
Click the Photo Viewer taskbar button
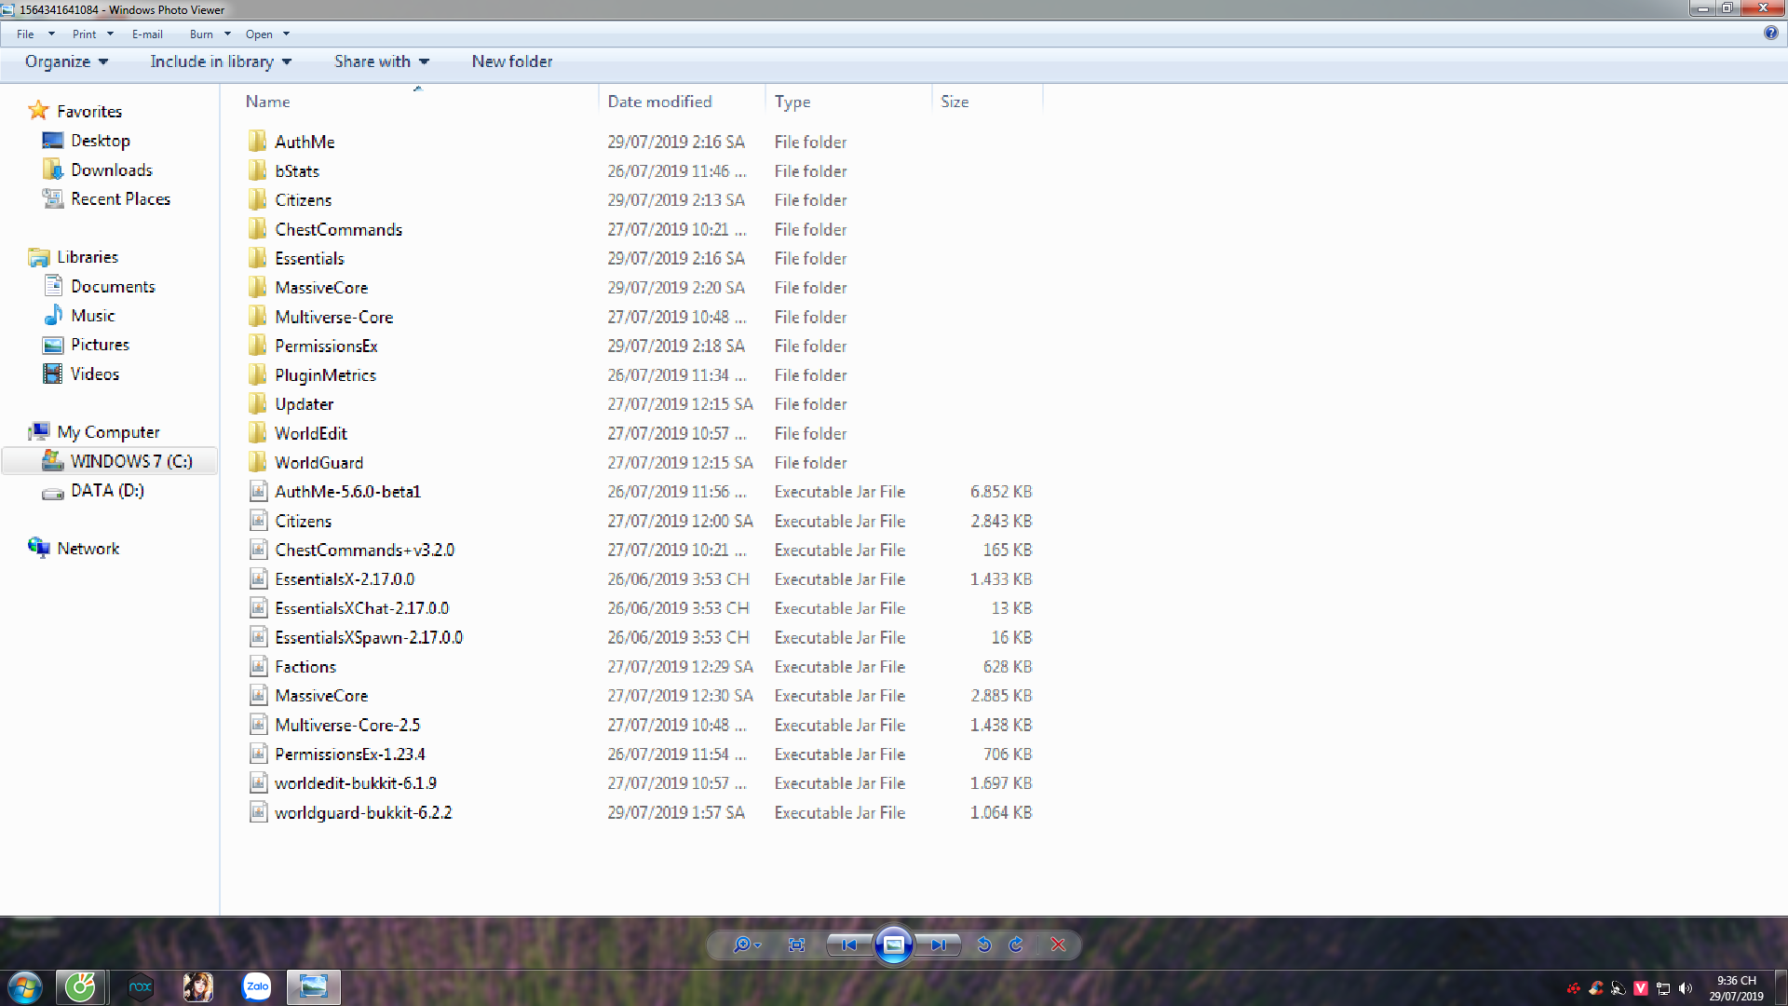coord(314,986)
